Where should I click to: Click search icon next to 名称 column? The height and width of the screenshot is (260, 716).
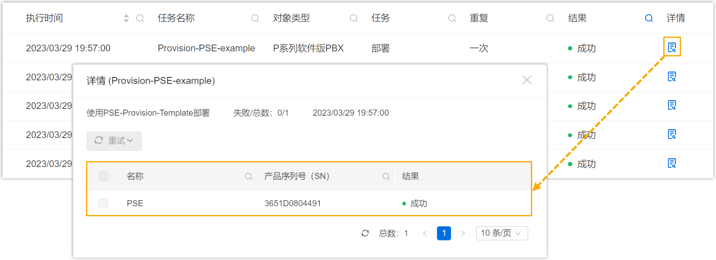point(249,176)
